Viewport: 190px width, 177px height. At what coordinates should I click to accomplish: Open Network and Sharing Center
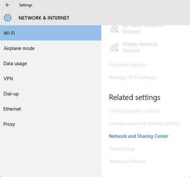pyautogui.click(x=139, y=136)
